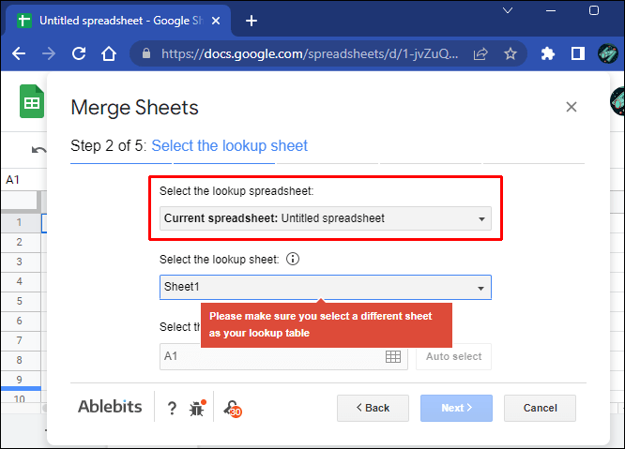The height and width of the screenshot is (449, 625).
Task: Click the A1 range input field
Action: (272, 356)
